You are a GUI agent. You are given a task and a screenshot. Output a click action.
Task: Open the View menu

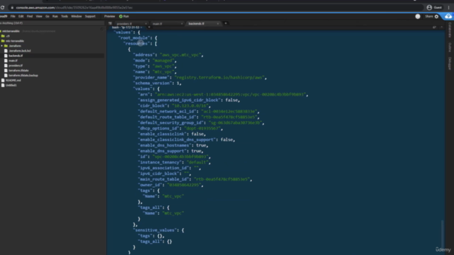(x=39, y=16)
